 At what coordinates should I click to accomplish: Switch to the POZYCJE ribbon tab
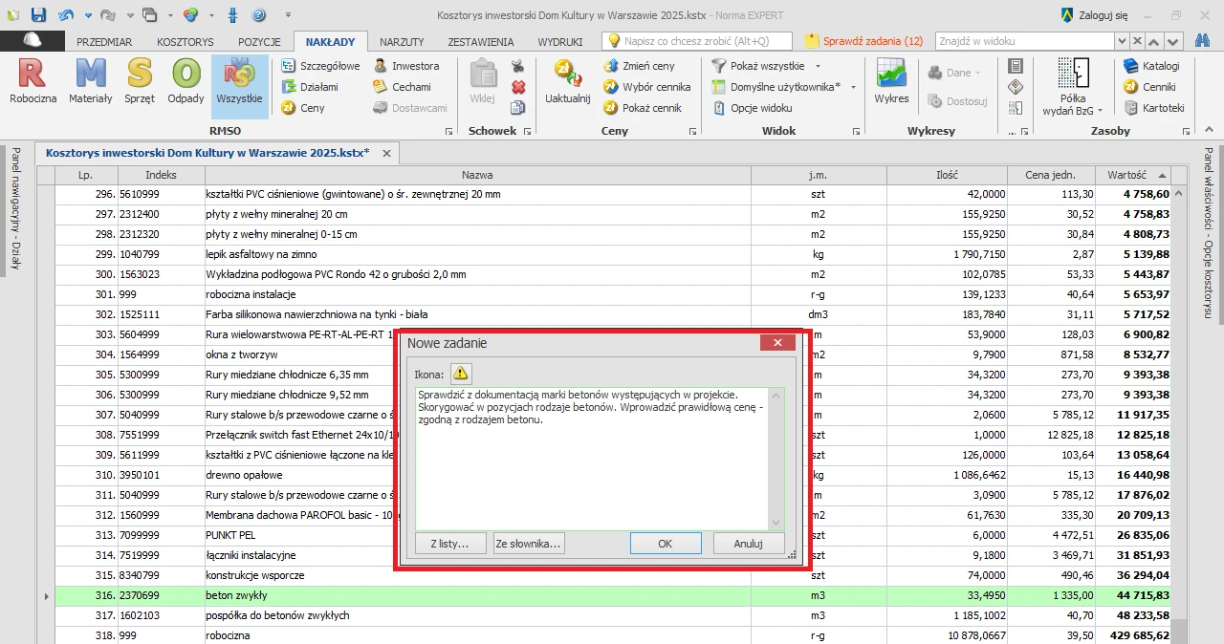pyautogui.click(x=259, y=42)
